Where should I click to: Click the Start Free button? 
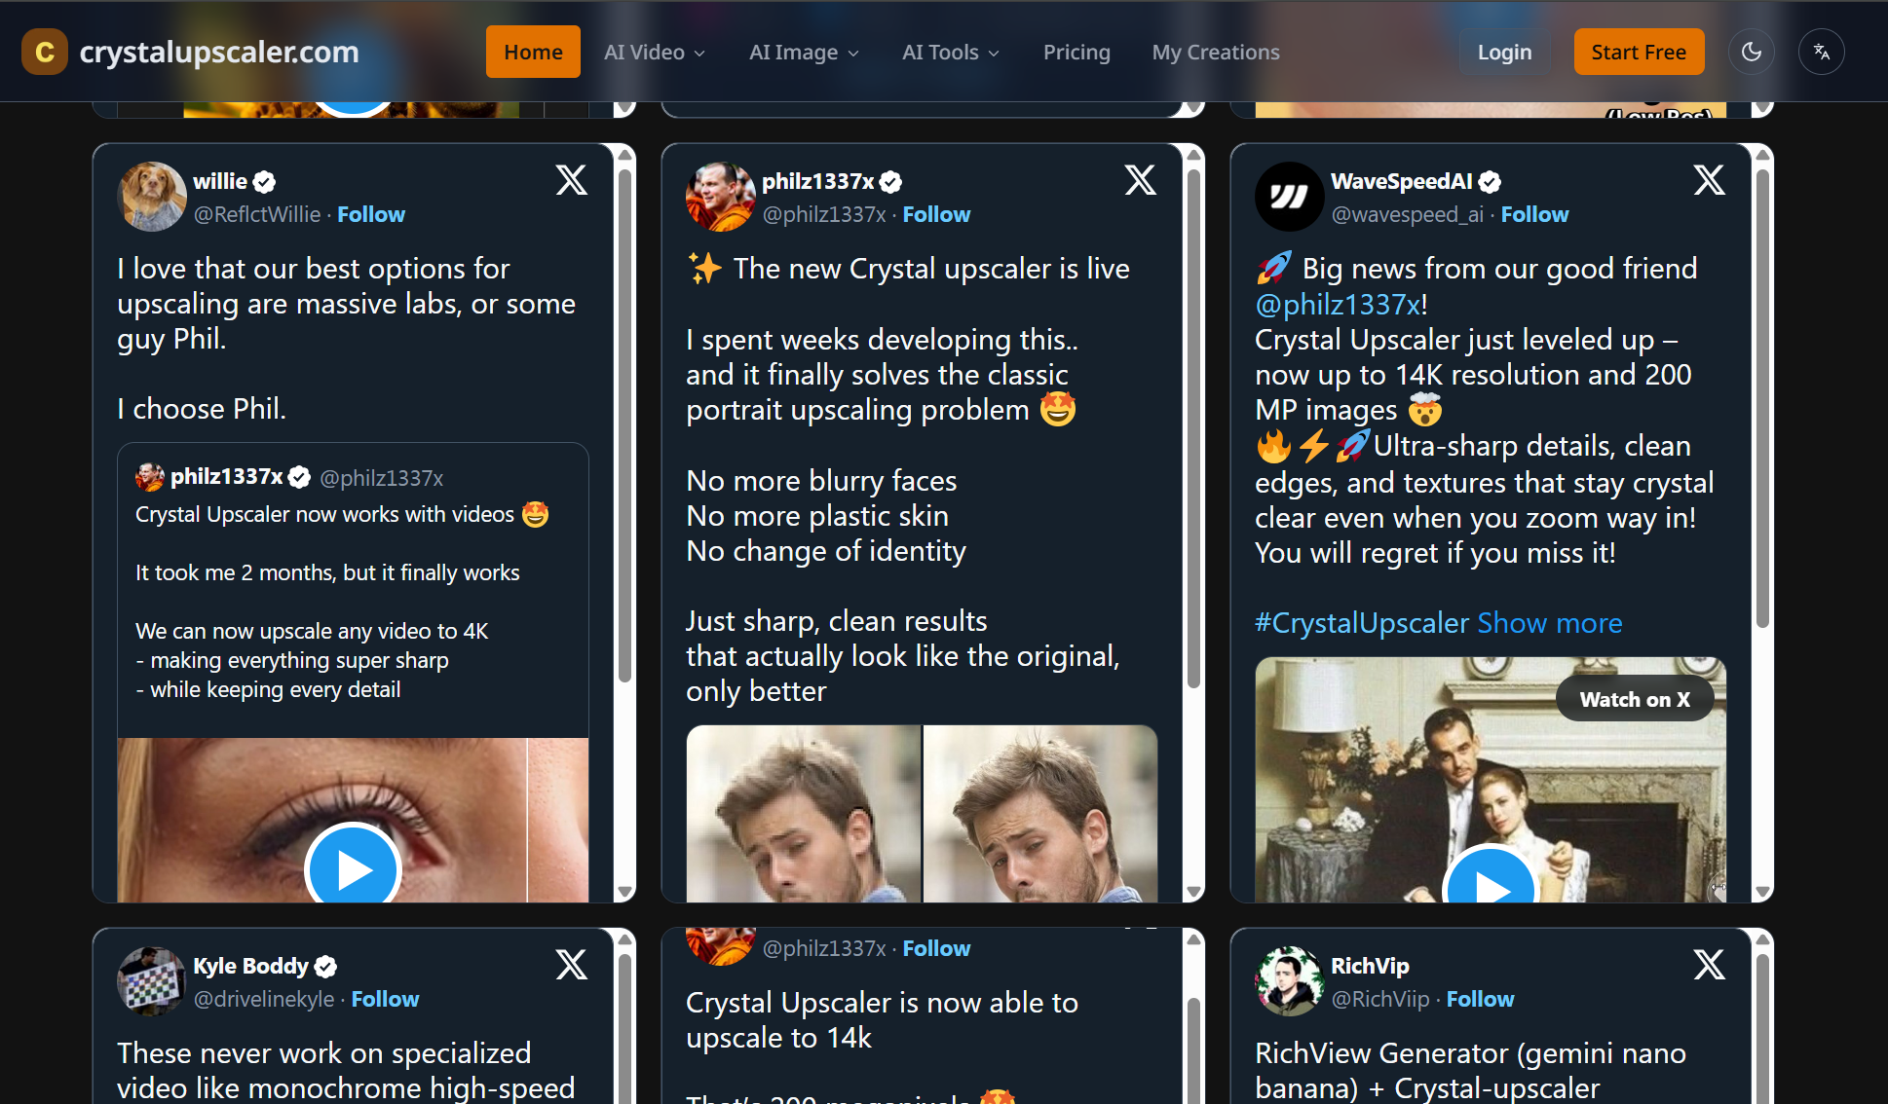click(1638, 53)
